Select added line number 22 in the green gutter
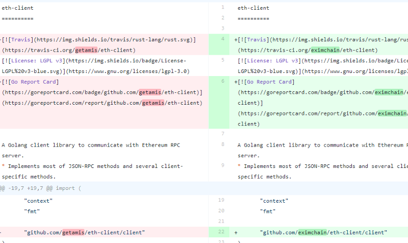The width and height of the screenshot is (408, 243). (221, 232)
